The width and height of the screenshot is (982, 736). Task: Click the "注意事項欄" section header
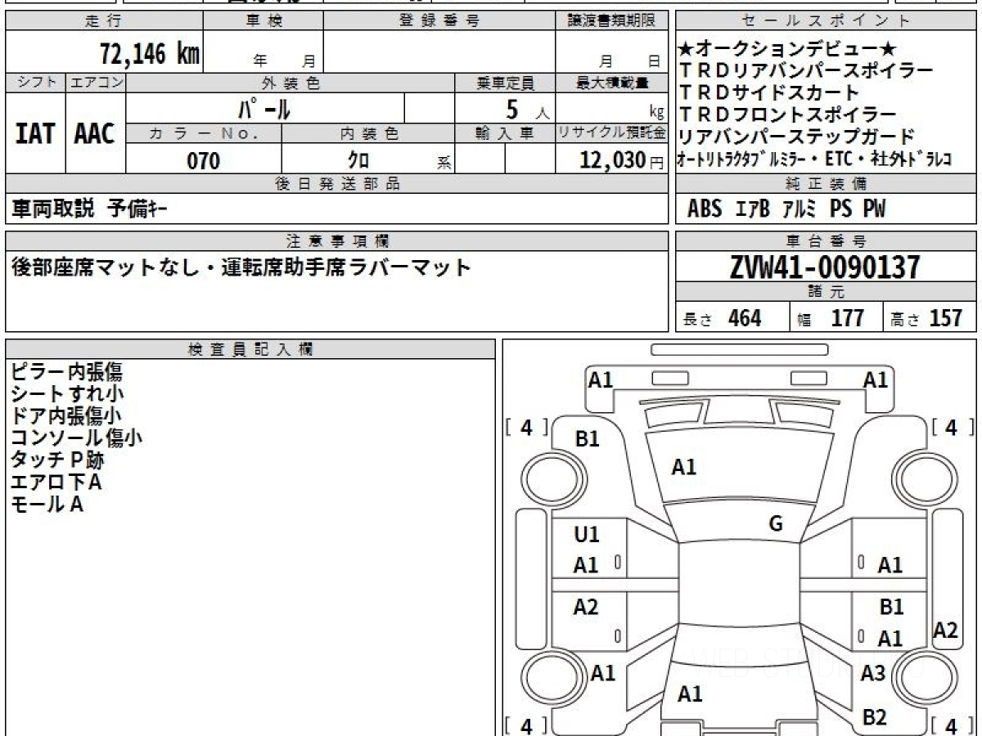(337, 241)
